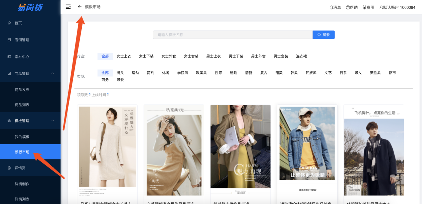
Task: Choose the 文艺 style type
Action: 328,73
